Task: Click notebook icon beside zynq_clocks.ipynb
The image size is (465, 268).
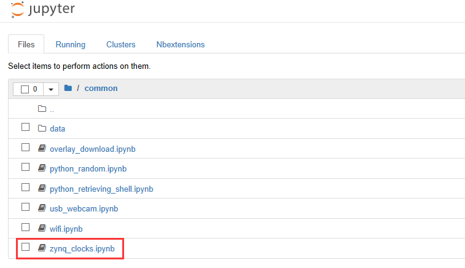Action: click(42, 248)
